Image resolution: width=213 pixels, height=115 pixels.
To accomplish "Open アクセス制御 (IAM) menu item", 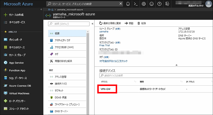I will click(x=67, y=47).
